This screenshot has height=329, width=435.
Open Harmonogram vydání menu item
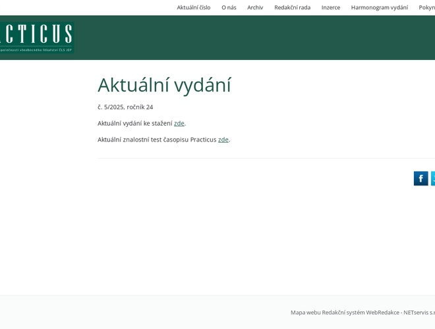coord(379,7)
